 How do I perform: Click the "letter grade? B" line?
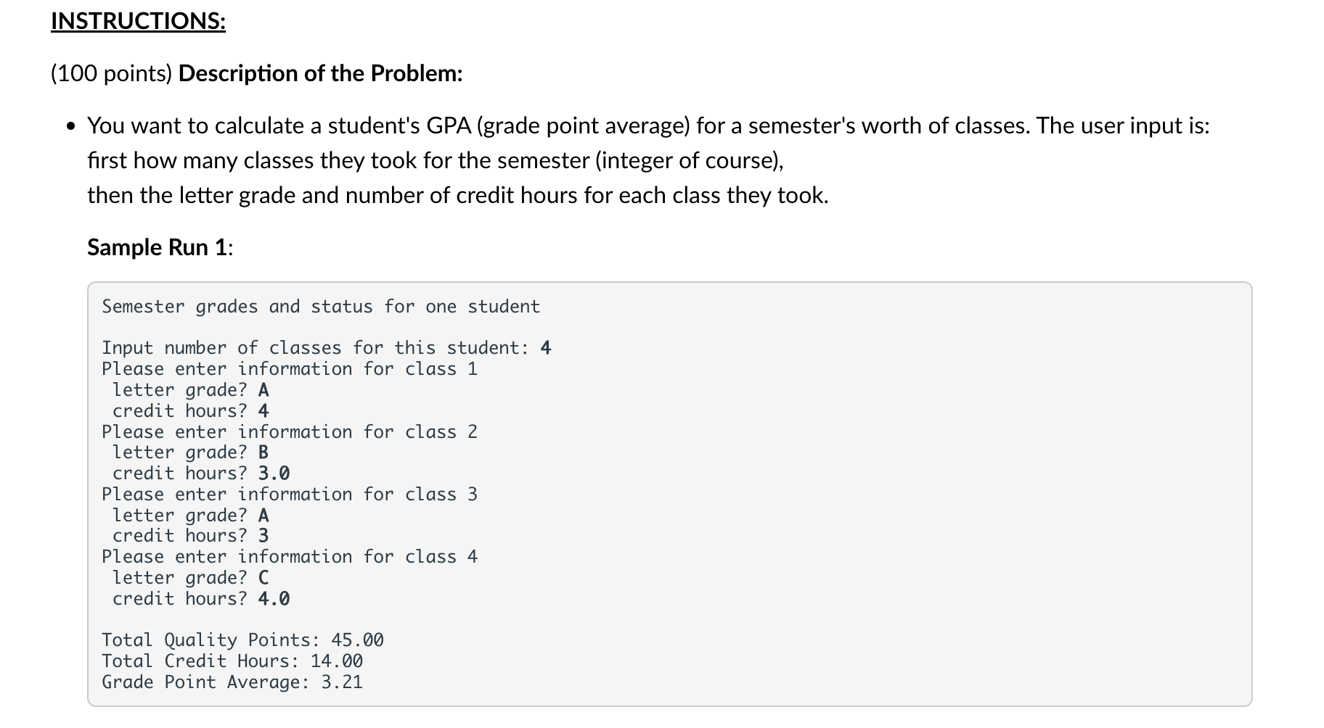(x=190, y=452)
